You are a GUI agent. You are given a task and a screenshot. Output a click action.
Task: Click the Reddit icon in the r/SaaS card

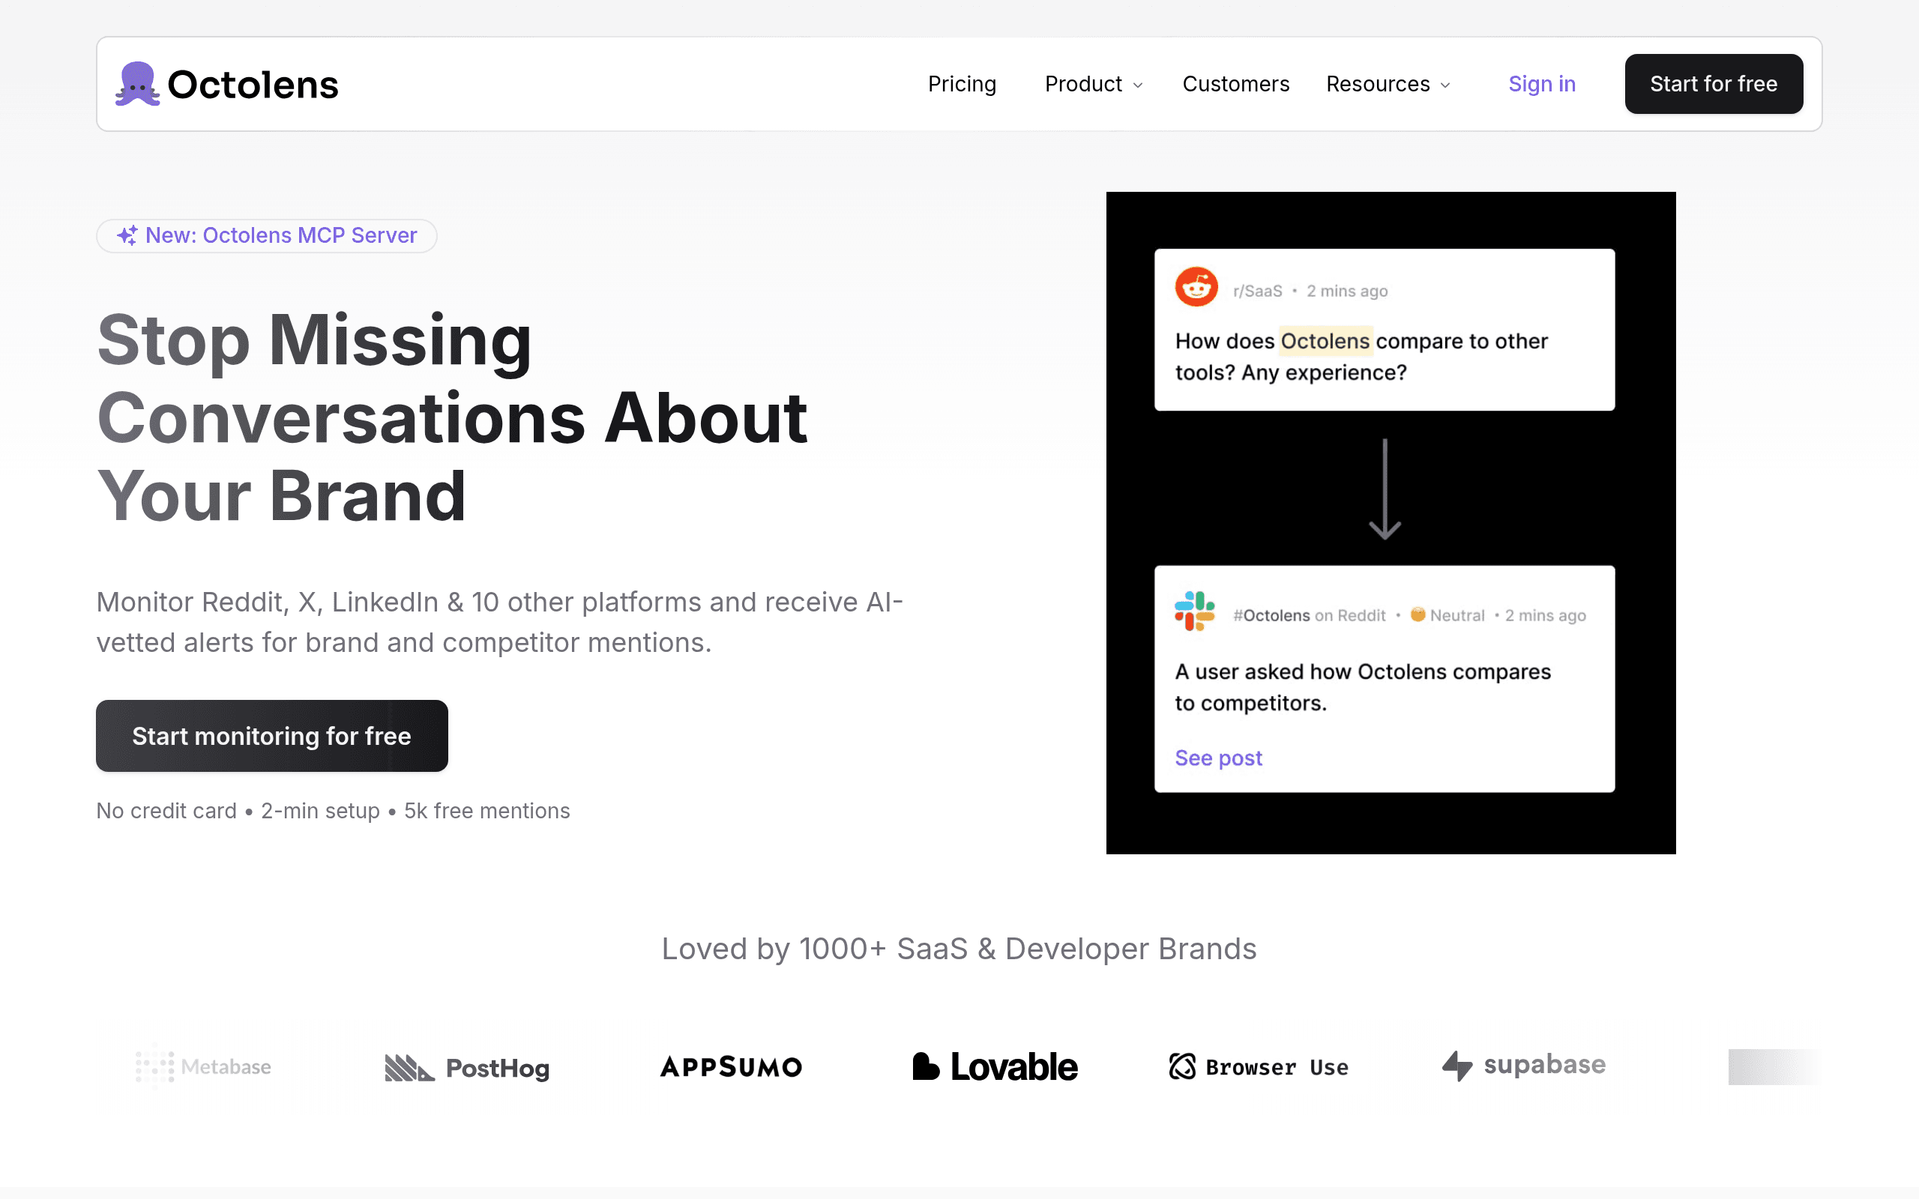tap(1196, 287)
